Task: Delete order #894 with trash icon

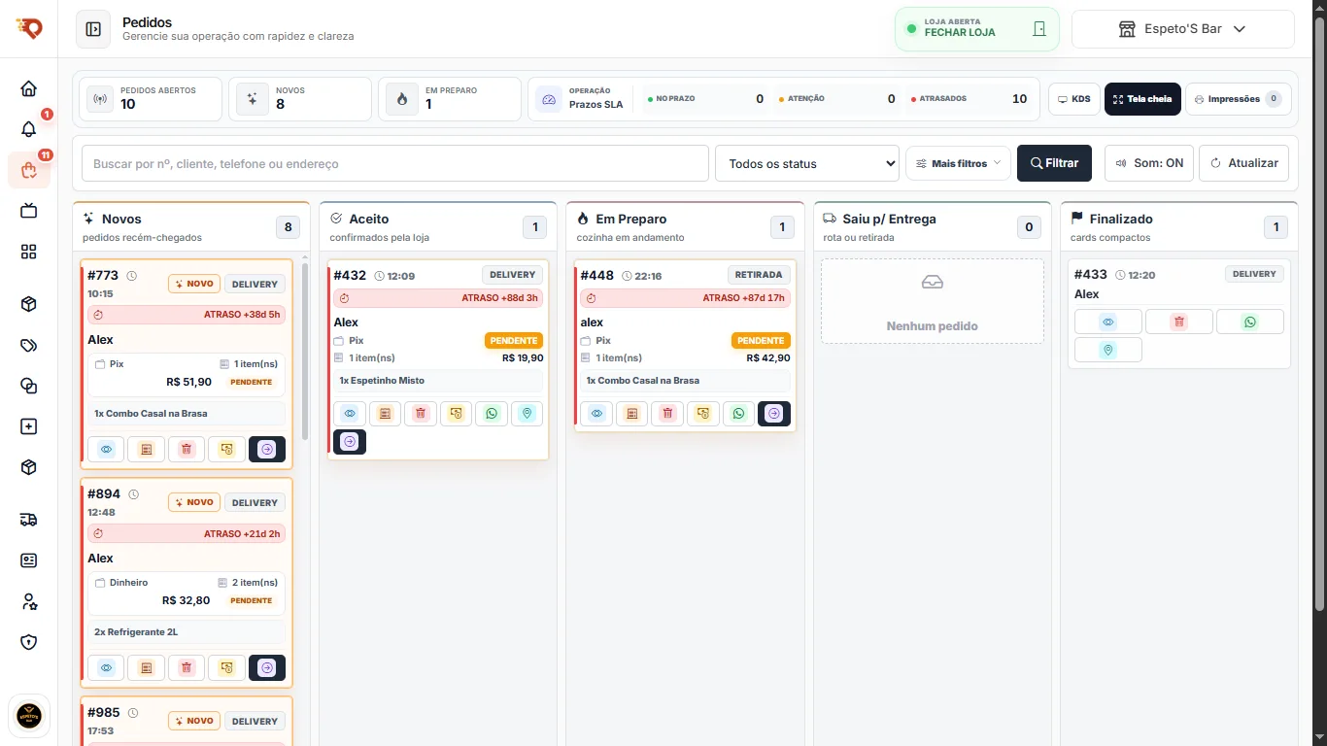Action: (x=187, y=667)
